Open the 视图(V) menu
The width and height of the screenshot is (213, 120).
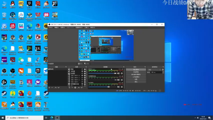63,27
